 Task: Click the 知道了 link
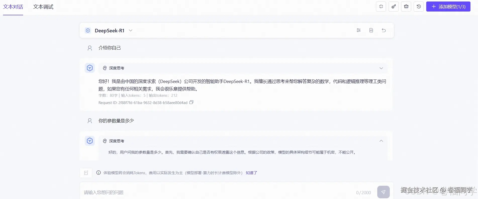[x=251, y=173]
